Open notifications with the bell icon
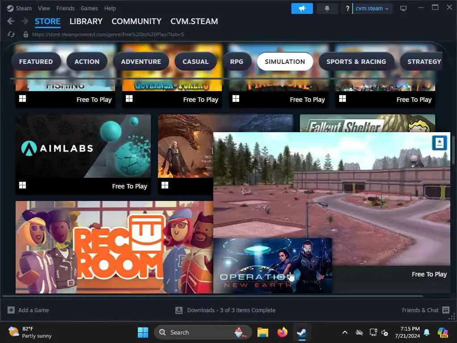This screenshot has height=343, width=457. (327, 8)
